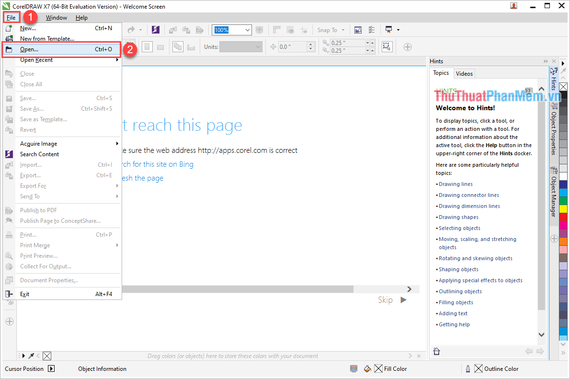Click the plus quick customize button in property bar
The width and height of the screenshot is (570, 379).
407,47
